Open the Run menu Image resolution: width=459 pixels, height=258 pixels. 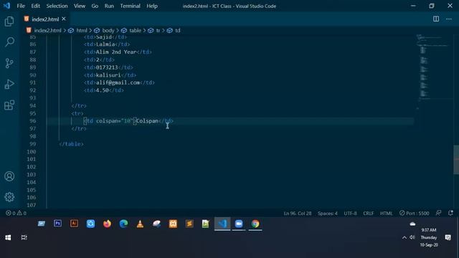[109, 6]
